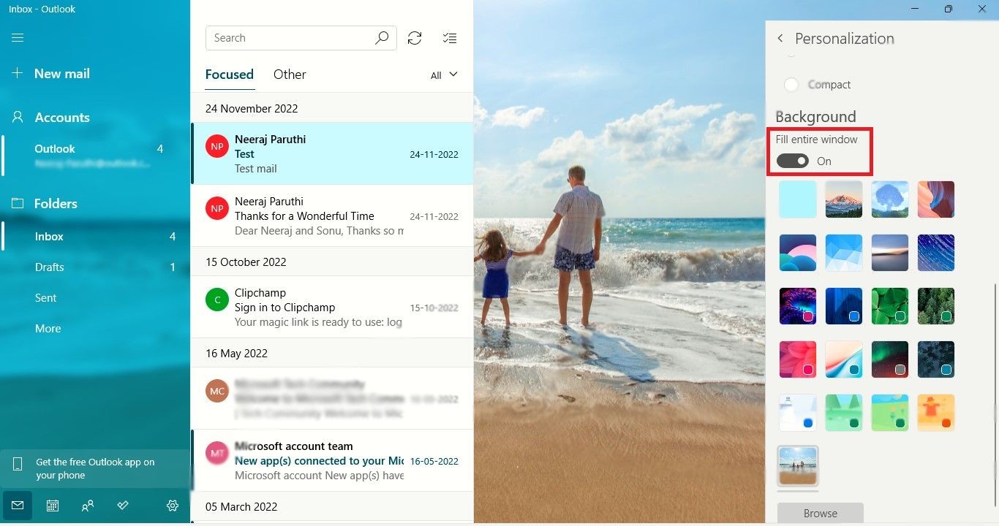Screen dimensions: 999x526
Task: Switch to the Focused tab
Action: click(x=230, y=75)
